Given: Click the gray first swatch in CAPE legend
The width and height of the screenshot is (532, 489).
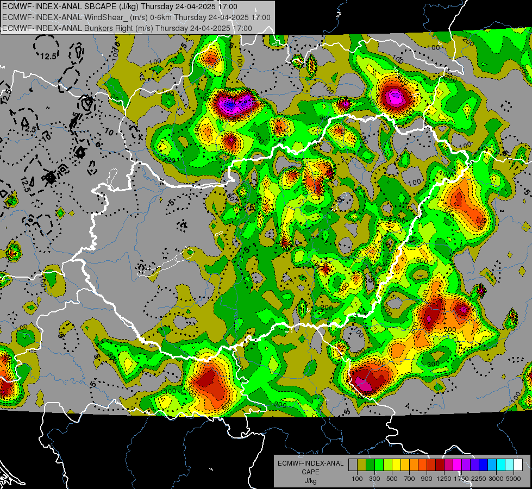Looking at the screenshot, I should click(353, 465).
